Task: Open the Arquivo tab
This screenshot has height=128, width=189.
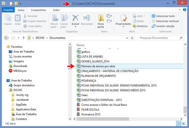Action: pyautogui.click(x=8, y=10)
